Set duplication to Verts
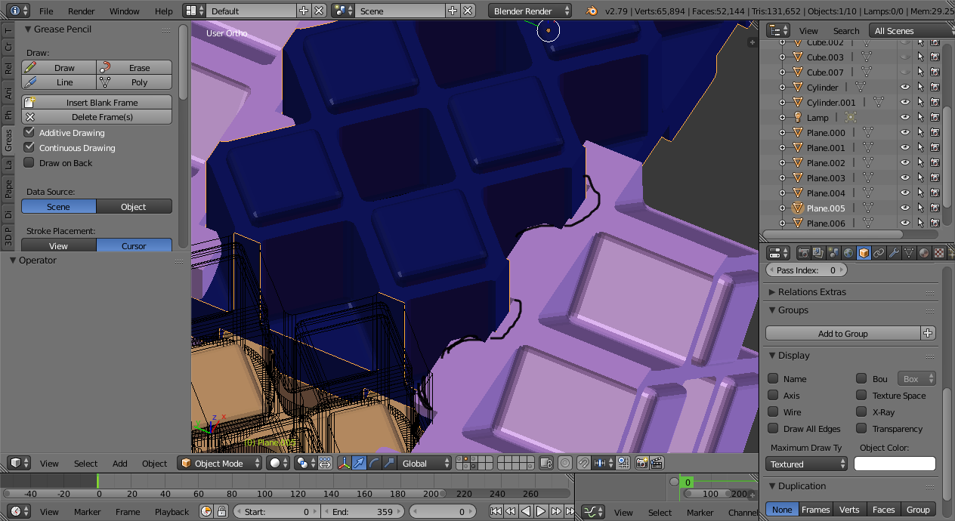The width and height of the screenshot is (955, 521). [x=849, y=510]
